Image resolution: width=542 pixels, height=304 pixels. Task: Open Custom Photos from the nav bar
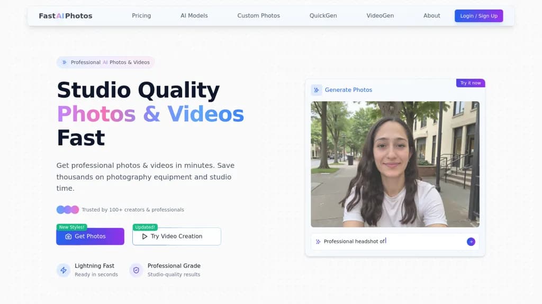(258, 16)
